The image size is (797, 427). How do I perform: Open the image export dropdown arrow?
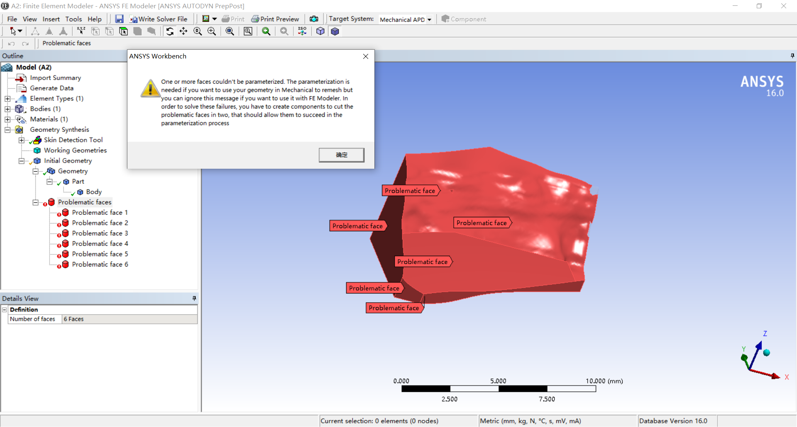click(215, 19)
